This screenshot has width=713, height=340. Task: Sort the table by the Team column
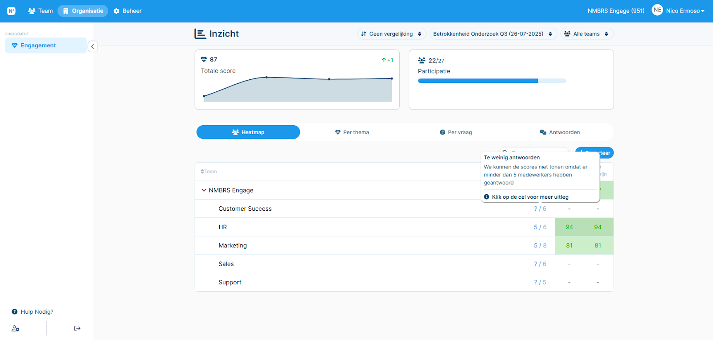point(209,172)
